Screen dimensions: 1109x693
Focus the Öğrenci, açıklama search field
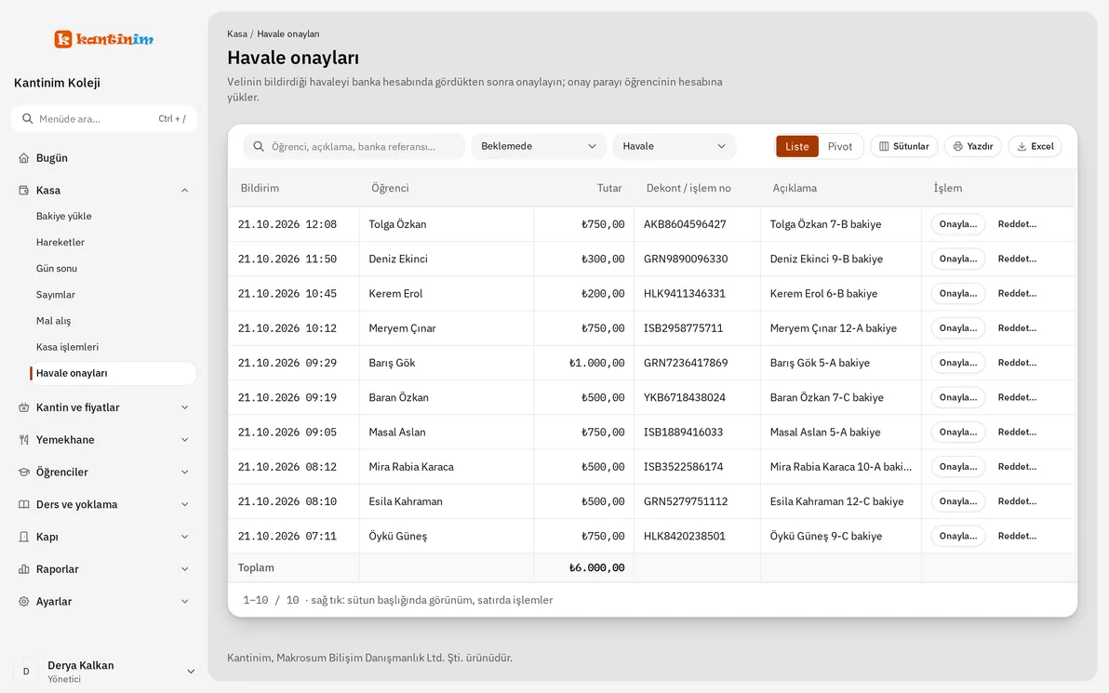pos(354,146)
